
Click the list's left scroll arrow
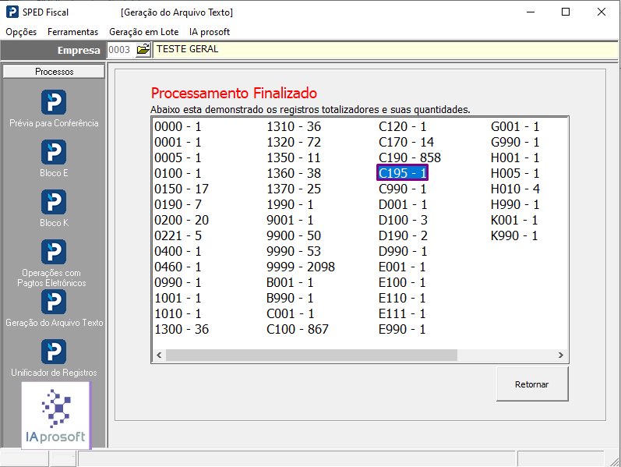click(159, 356)
